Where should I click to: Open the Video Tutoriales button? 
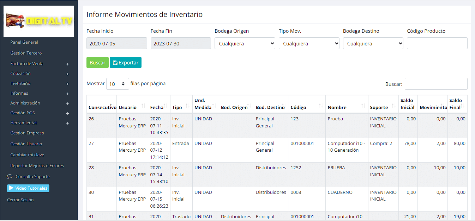click(28, 188)
